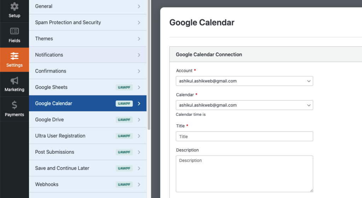Click the UAWPF badge beside Webhooks
The image size is (362, 198).
[124, 185]
